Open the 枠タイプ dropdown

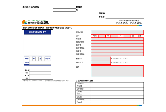click(x=101, y=63)
